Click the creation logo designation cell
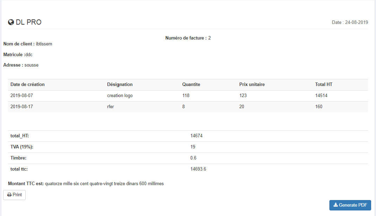This screenshot has width=376, height=216. click(x=120, y=96)
